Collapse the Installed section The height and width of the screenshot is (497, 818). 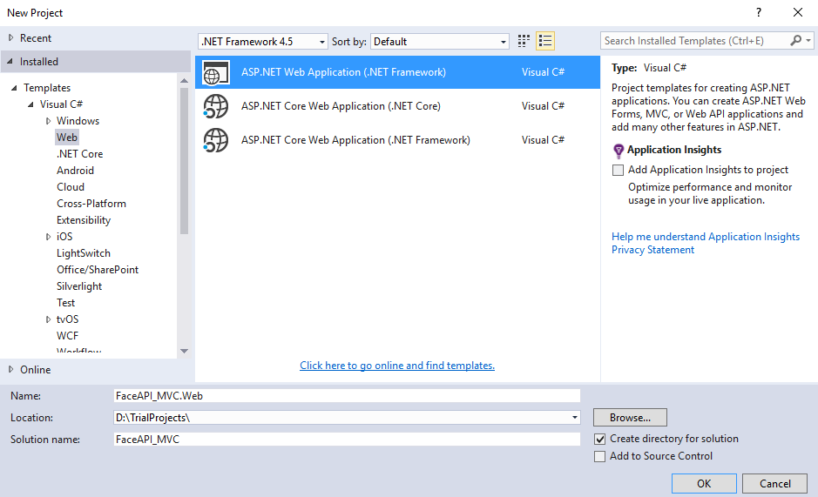[x=10, y=62]
